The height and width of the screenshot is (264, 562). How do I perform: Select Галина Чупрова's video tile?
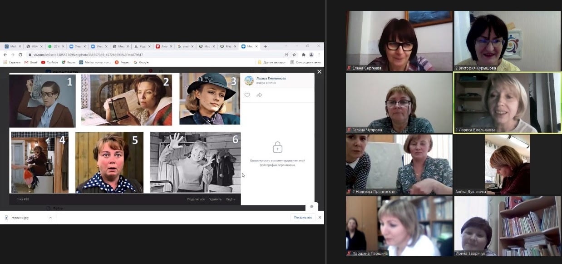(x=399, y=103)
